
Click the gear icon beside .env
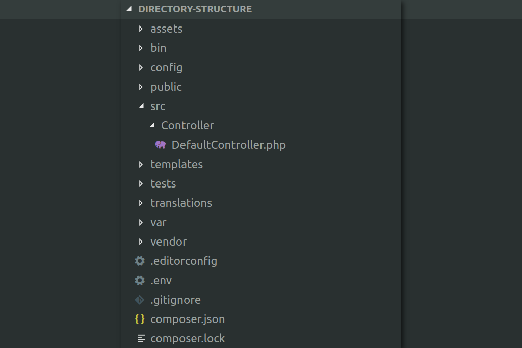140,280
